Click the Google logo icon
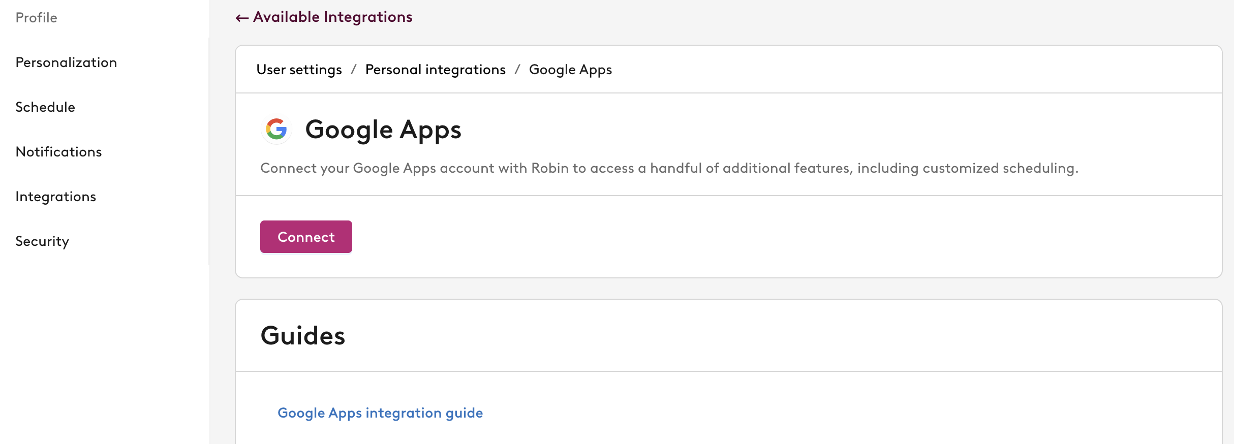1234x444 pixels. [x=276, y=130]
